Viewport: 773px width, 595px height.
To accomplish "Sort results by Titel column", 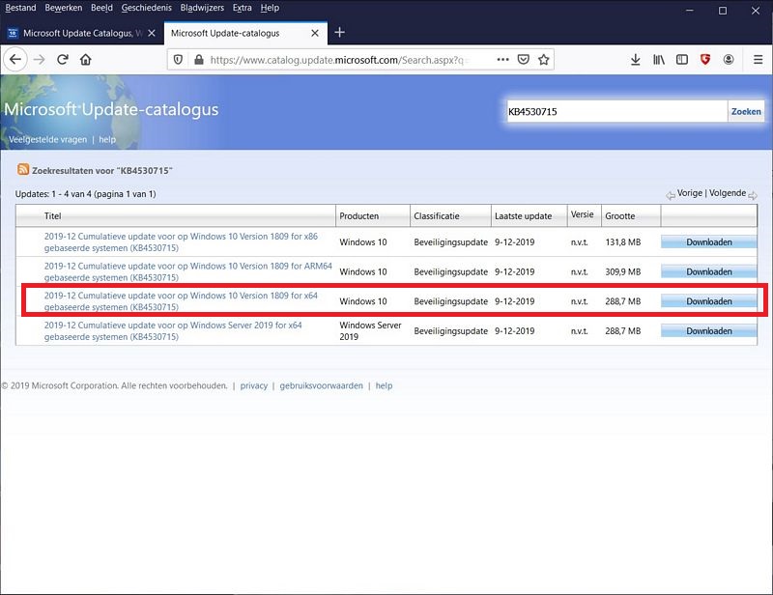I will tap(53, 216).
